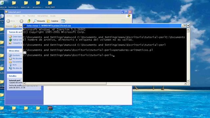Go up one folder level in Explorer
Image resolution: width=210 pixels, height=118 pixels.
[29, 21]
